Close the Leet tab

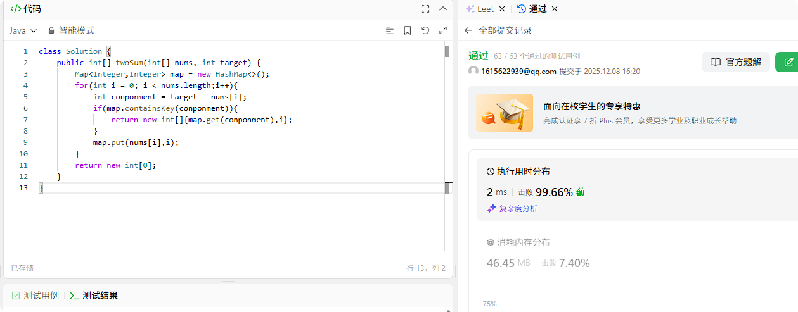coord(502,9)
